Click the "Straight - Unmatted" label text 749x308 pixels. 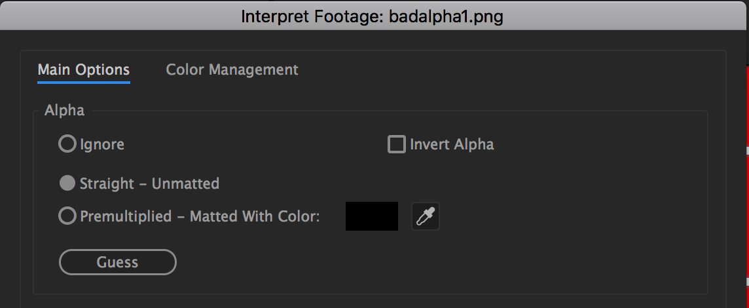click(149, 183)
